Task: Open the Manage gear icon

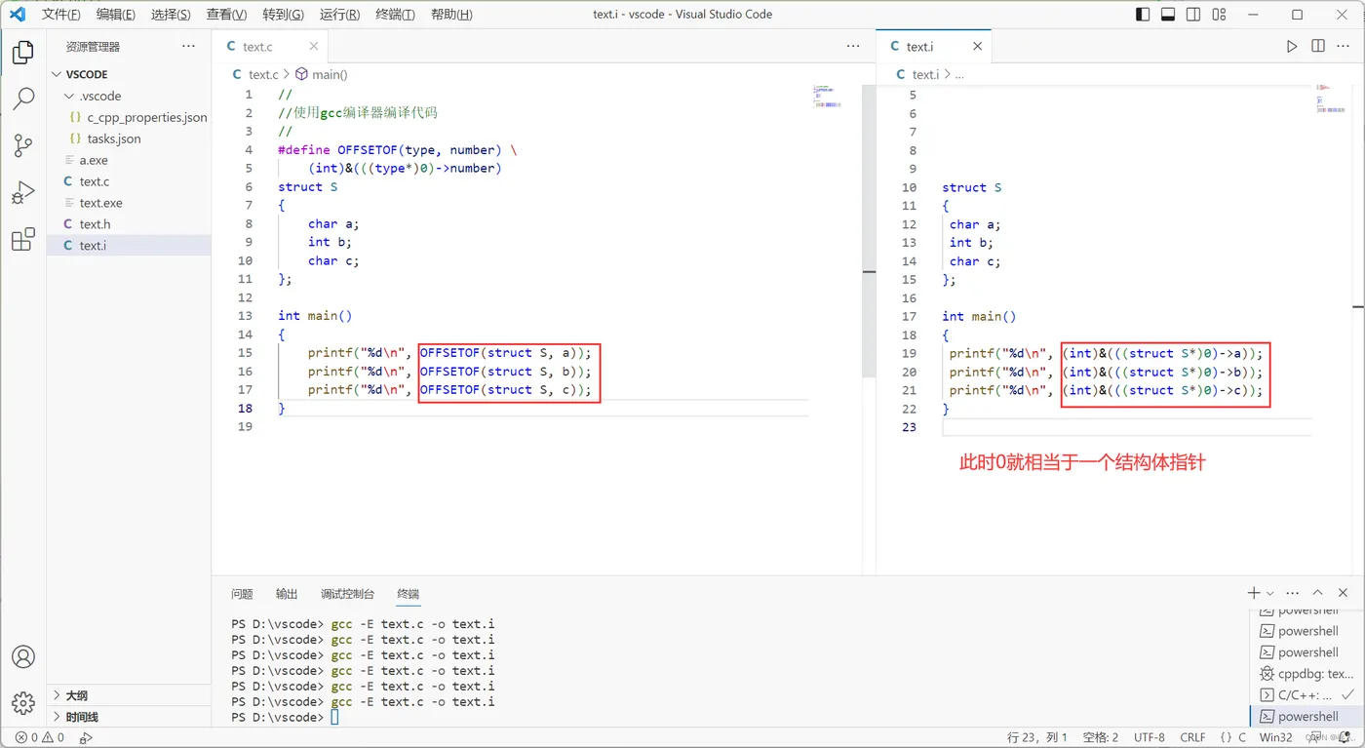Action: [23, 702]
